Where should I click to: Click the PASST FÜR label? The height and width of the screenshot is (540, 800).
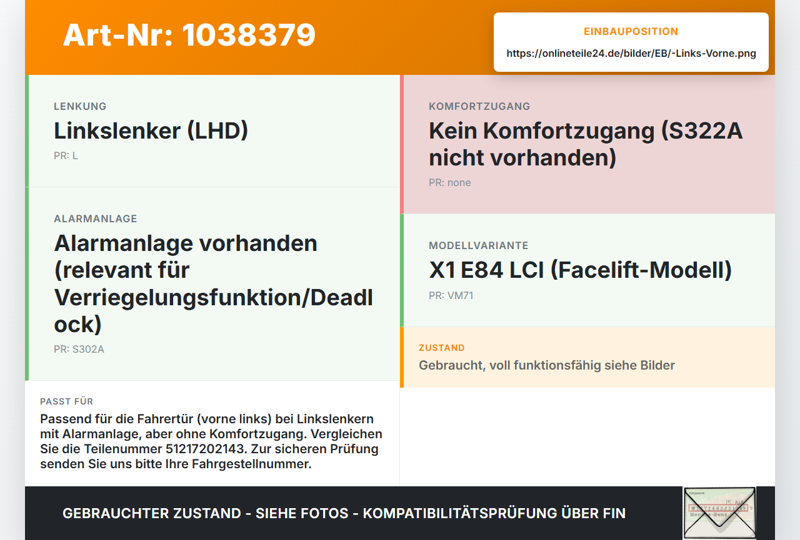pyautogui.click(x=66, y=401)
